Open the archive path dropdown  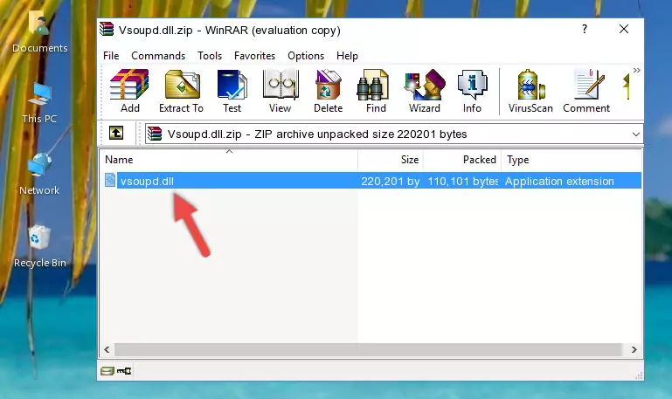coord(636,134)
